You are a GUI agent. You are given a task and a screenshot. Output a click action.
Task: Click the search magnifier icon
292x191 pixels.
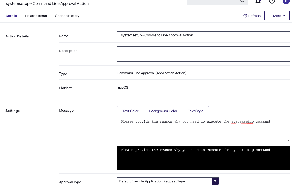(242, 1)
